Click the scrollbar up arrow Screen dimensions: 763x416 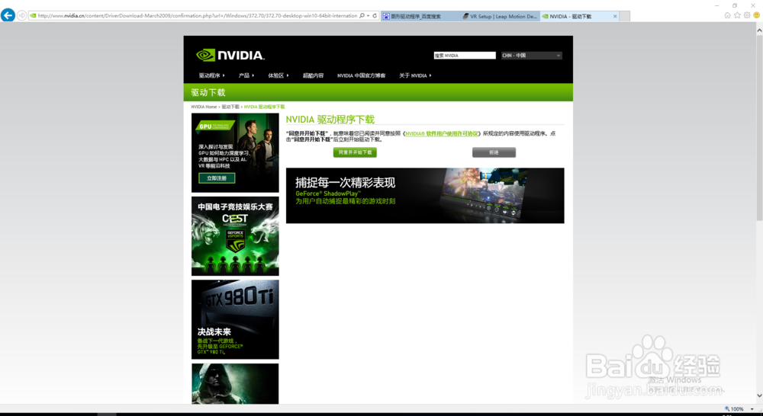759,30
